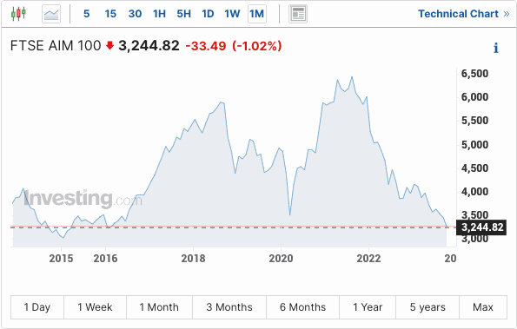
Task: Click the 3,244.82 price label on axis
Action: [481, 227]
